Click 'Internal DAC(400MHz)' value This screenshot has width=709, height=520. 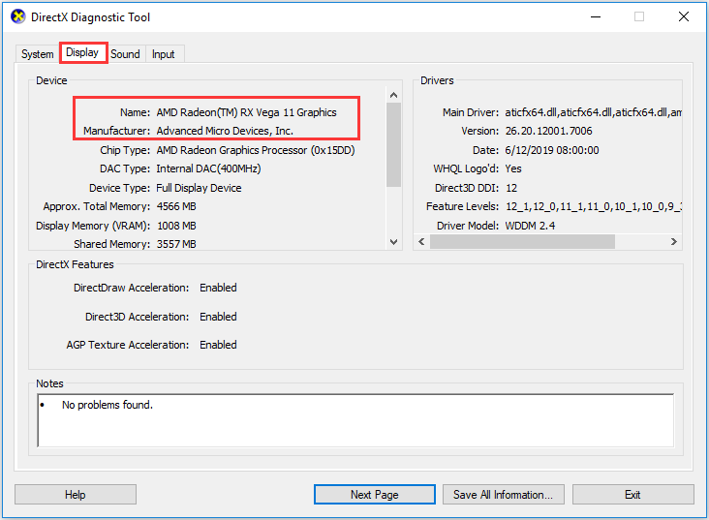pos(208,168)
